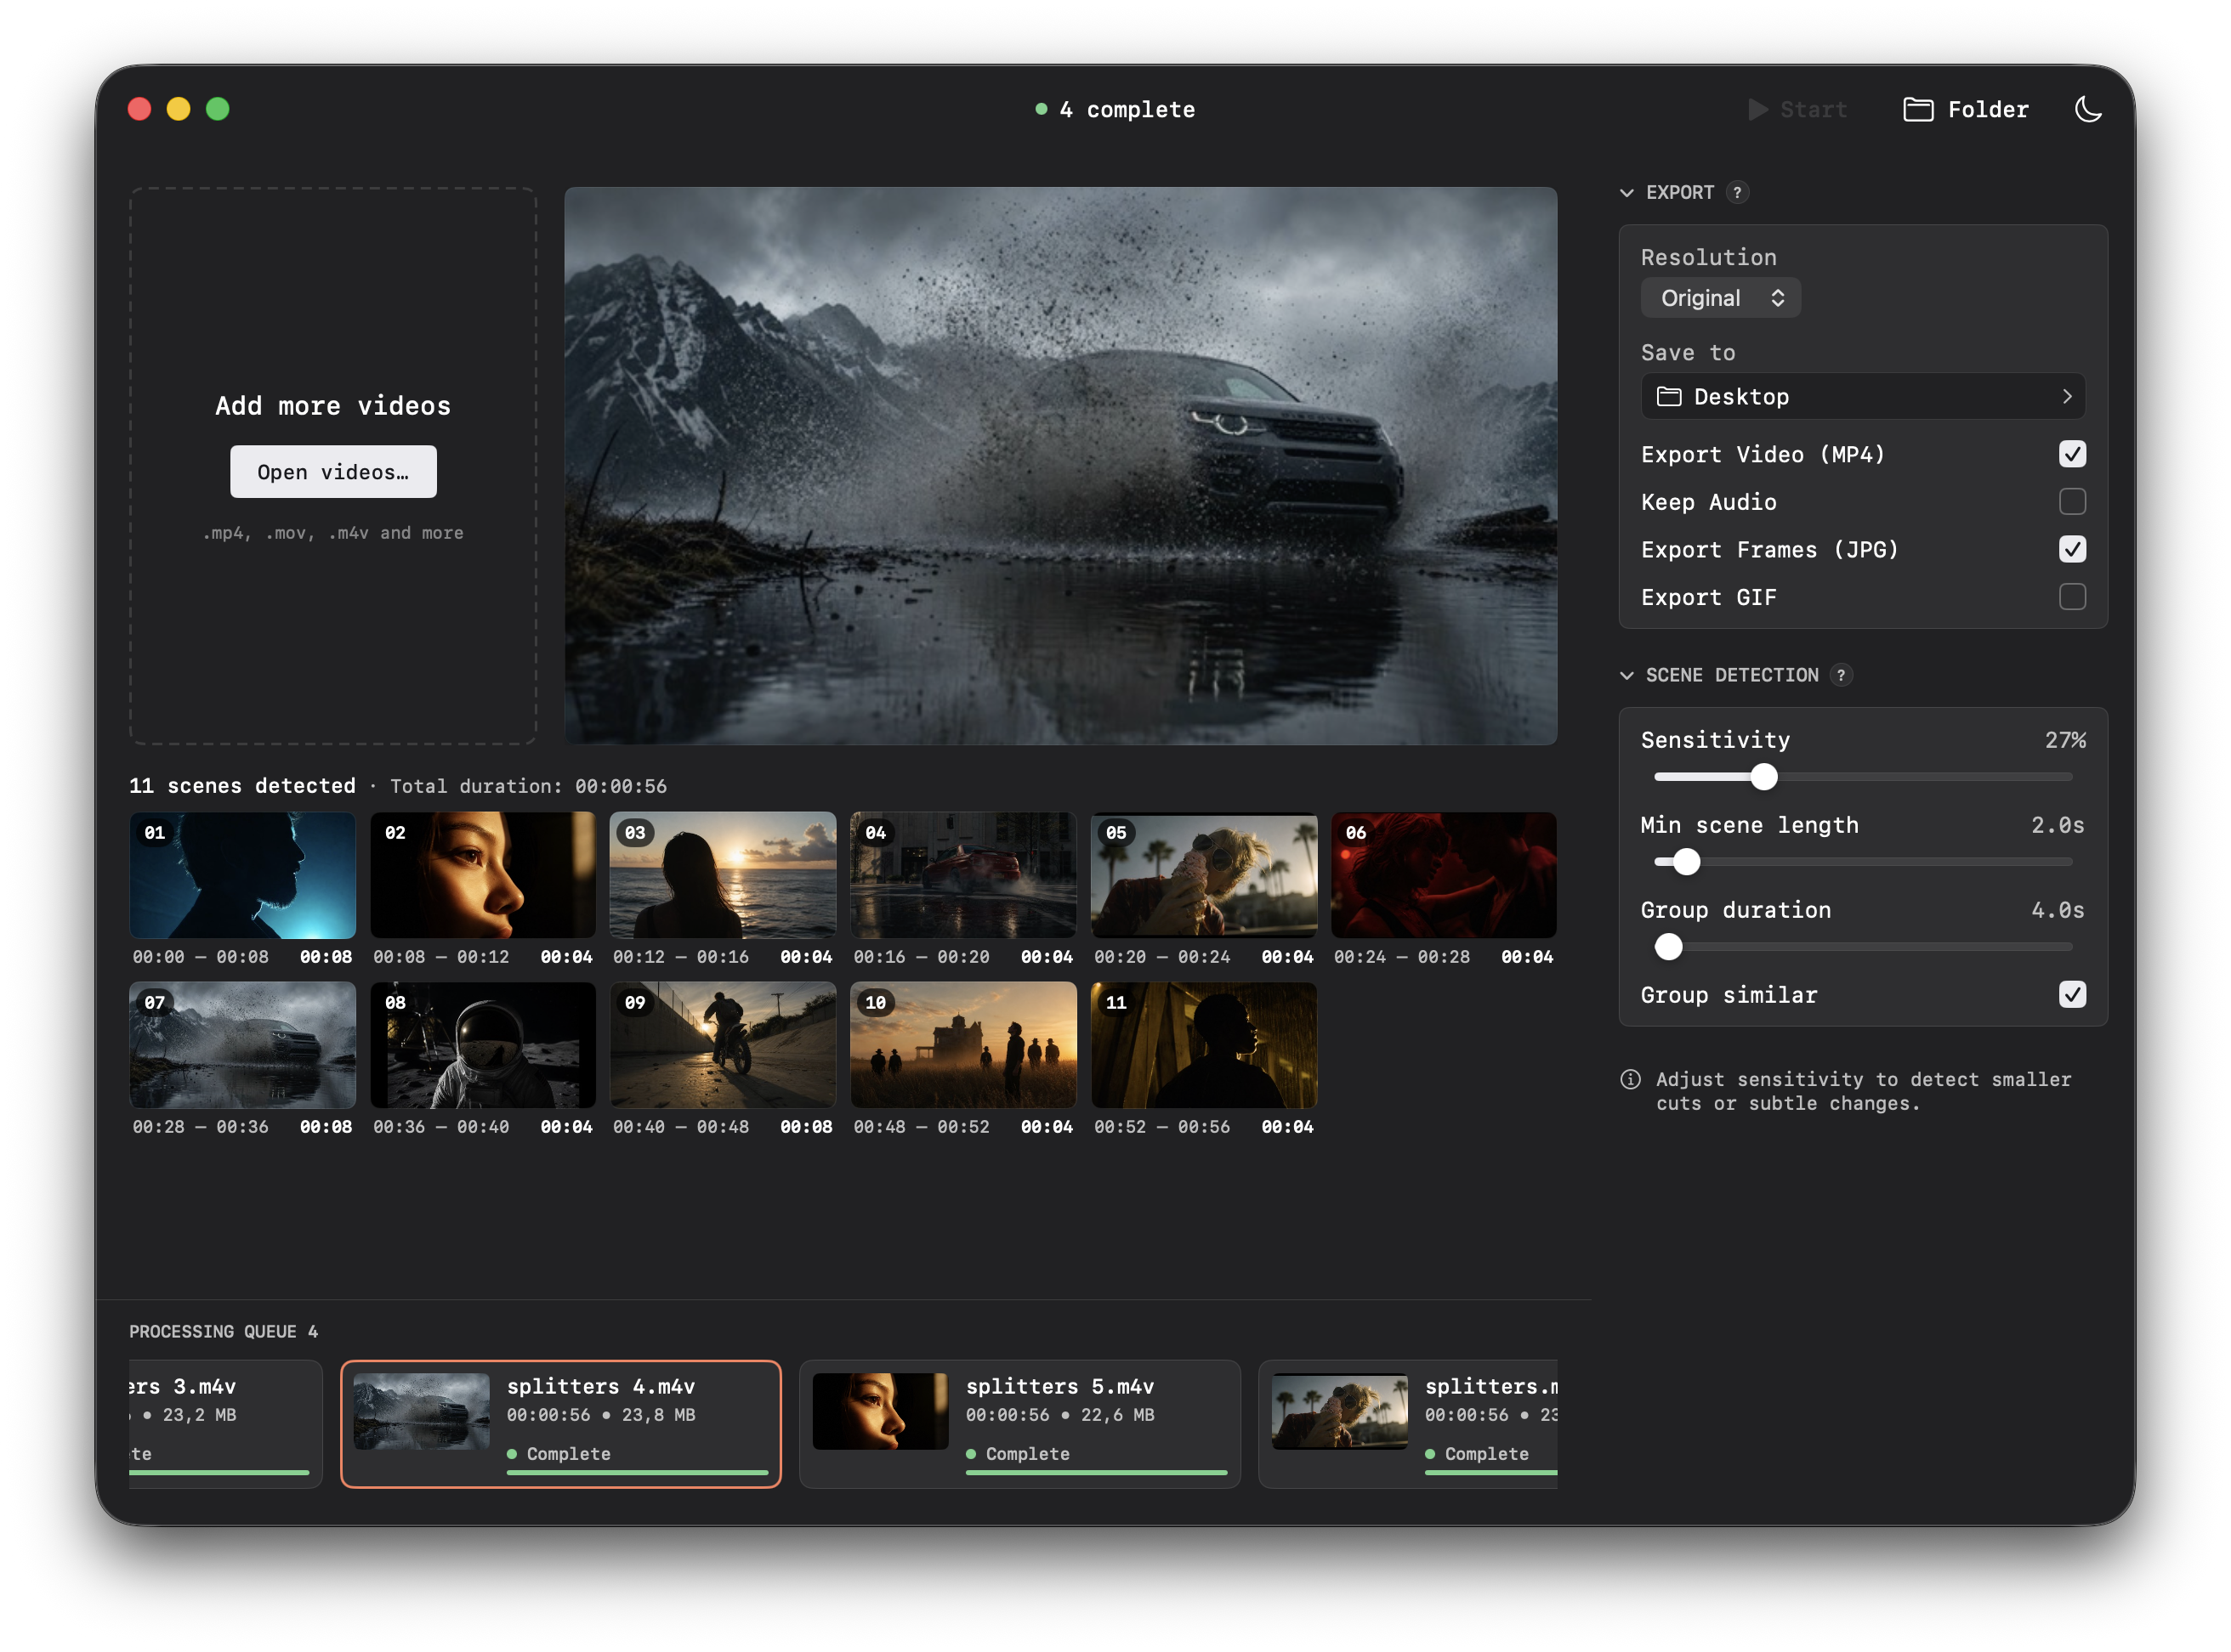
Task: Select splitters 5.m4v in the queue
Action: click(1019, 1424)
